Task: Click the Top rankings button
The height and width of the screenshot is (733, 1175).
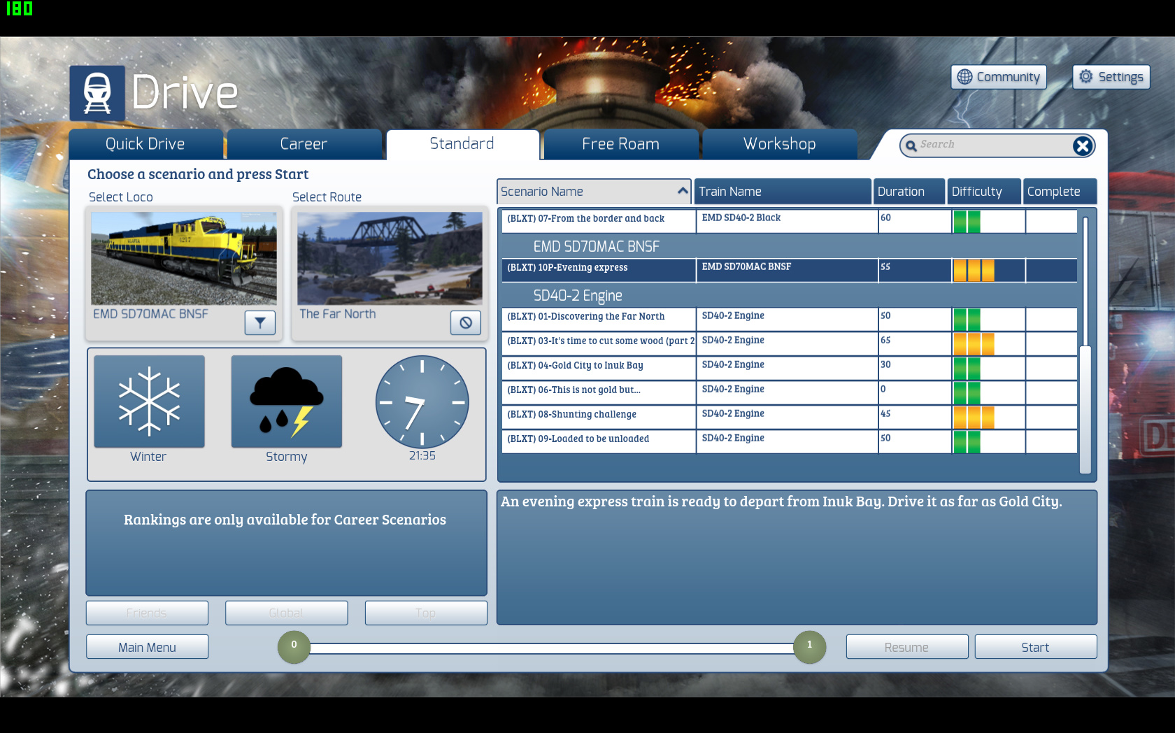Action: tap(425, 613)
